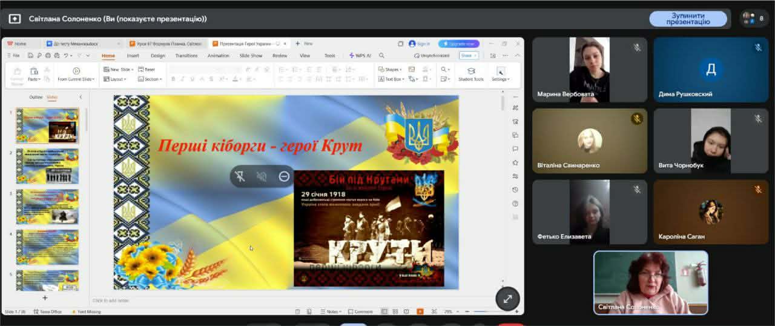The width and height of the screenshot is (775, 326).
Task: Click muted microphone icon on Дима Рушковский tile
Action: (x=757, y=47)
